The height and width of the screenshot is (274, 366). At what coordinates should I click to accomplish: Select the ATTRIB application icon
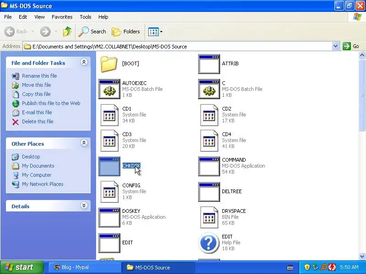pos(209,64)
